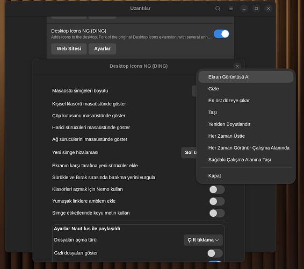Click the Ayarlar button for DING
The width and height of the screenshot is (304, 269).
pos(102,49)
